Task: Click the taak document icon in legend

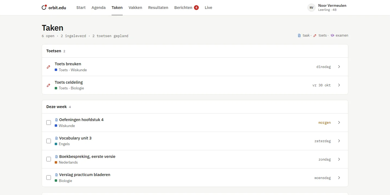Action: coord(299,35)
